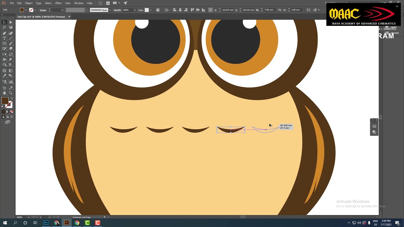Open the graphic Style dropdown
Image resolution: width=404 pixels, height=227 pixels.
[151, 10]
